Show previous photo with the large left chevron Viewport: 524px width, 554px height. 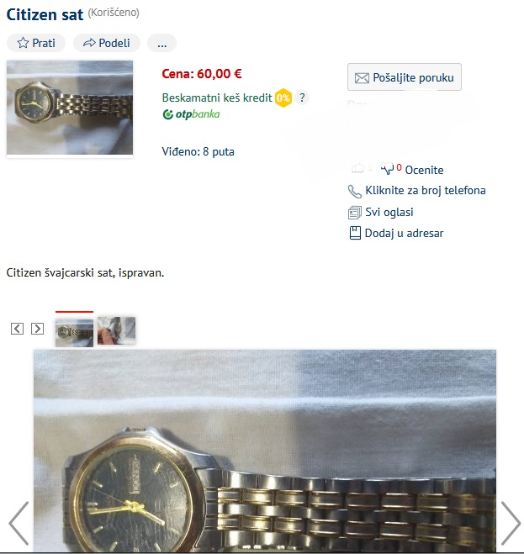pyautogui.click(x=19, y=523)
